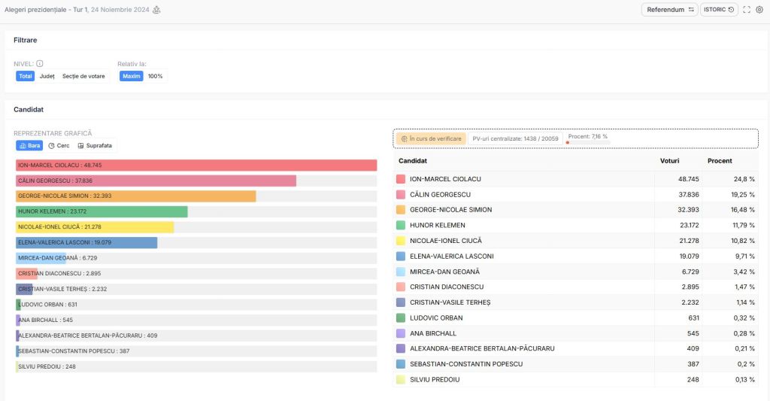The image size is (770, 401).
Task: Click the swap arrows icon beside Referendum
Action: (691, 10)
